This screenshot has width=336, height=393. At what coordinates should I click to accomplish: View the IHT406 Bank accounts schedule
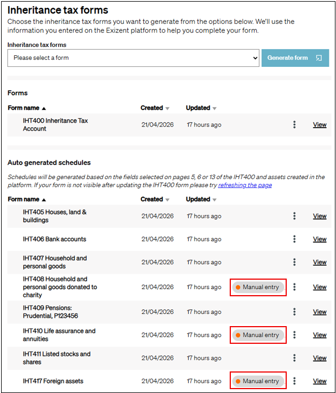[x=319, y=239]
